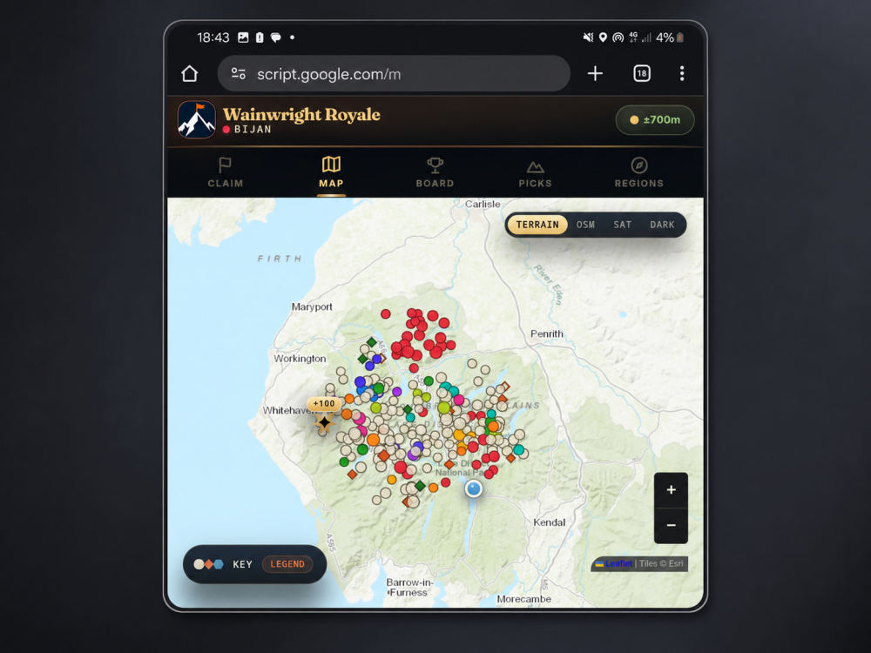The image size is (871, 653).
Task: Tap the star bonus marker near Whitehaven
Action: point(324,423)
